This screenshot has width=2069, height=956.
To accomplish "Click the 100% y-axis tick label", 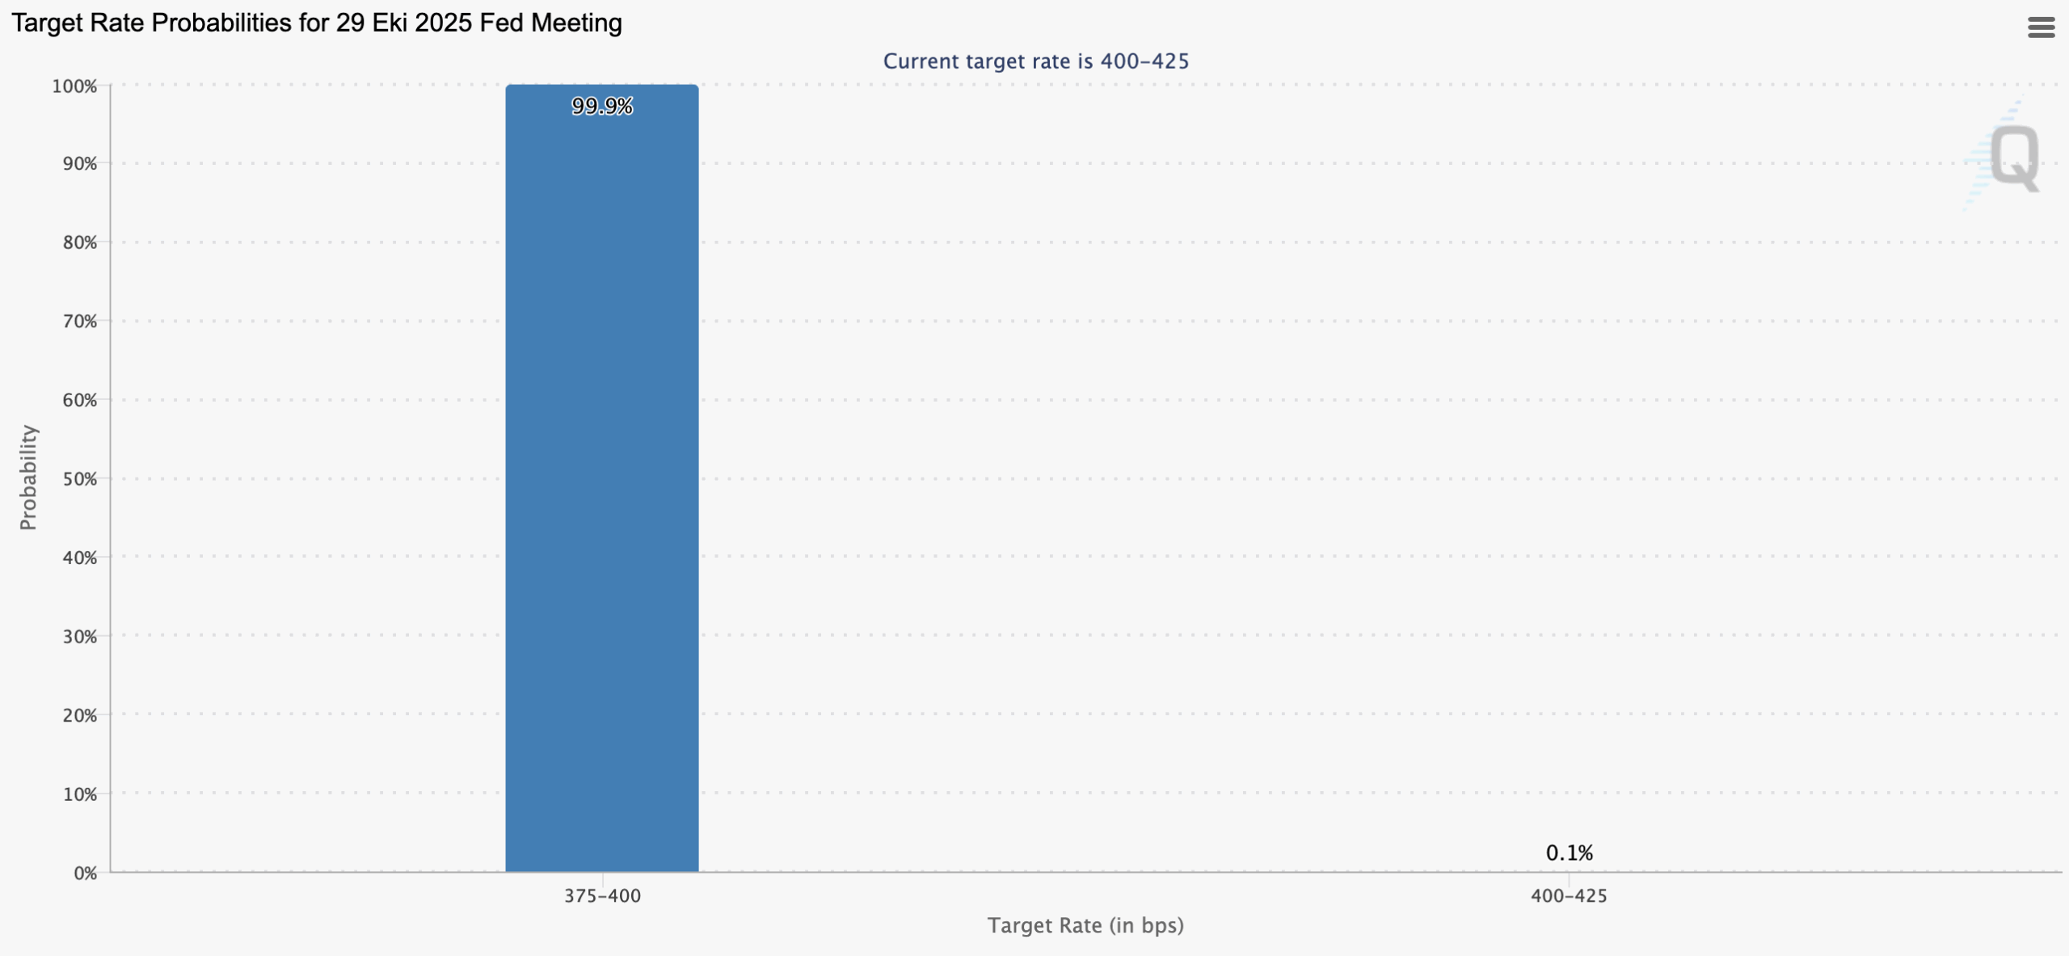I will tap(74, 86).
